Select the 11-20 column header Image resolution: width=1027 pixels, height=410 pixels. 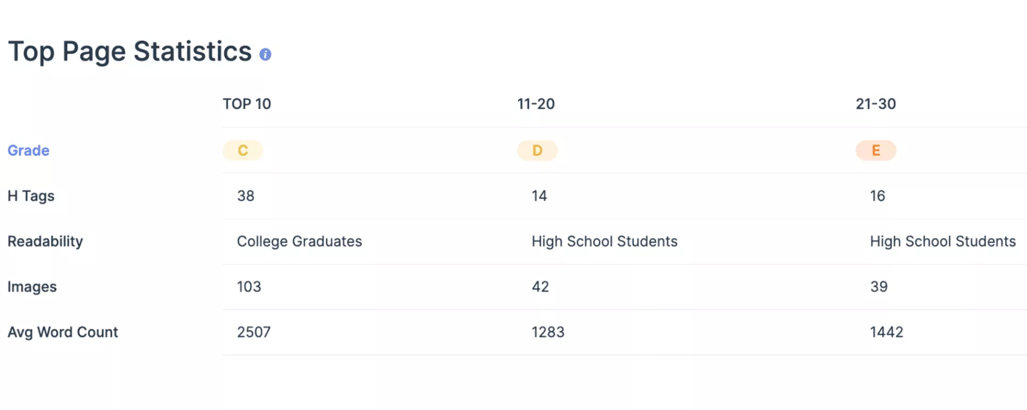tap(535, 104)
